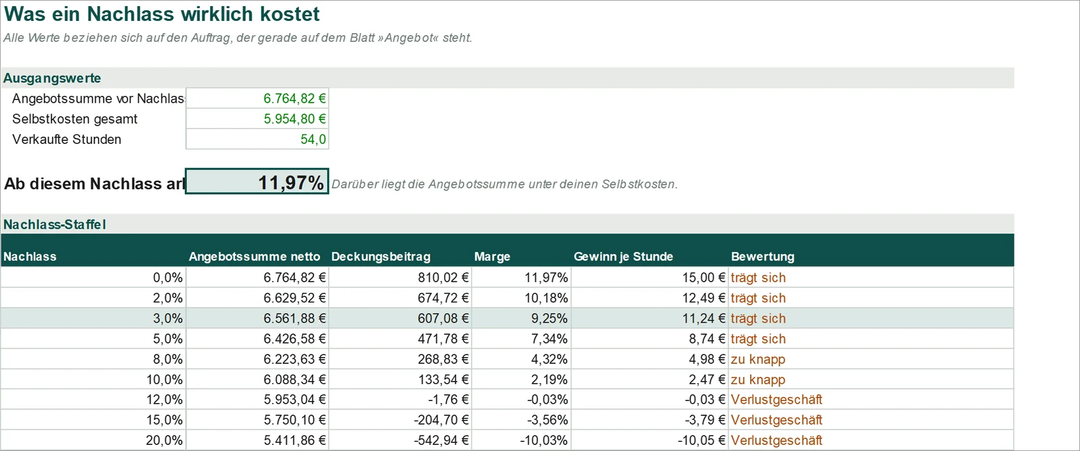The height and width of the screenshot is (451, 1080).
Task: Select the Marge value 2,19%
Action: [521, 379]
